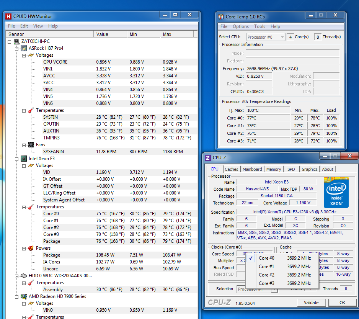
Task: Choose Core #2 in the CPU-Z clock menu
Action: 282,275
